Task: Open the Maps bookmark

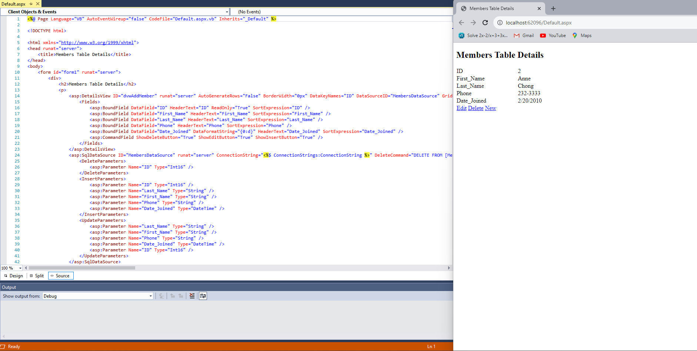Action: 582,36
